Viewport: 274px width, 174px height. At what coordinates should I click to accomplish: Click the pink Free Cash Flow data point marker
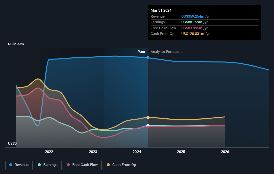(148, 127)
